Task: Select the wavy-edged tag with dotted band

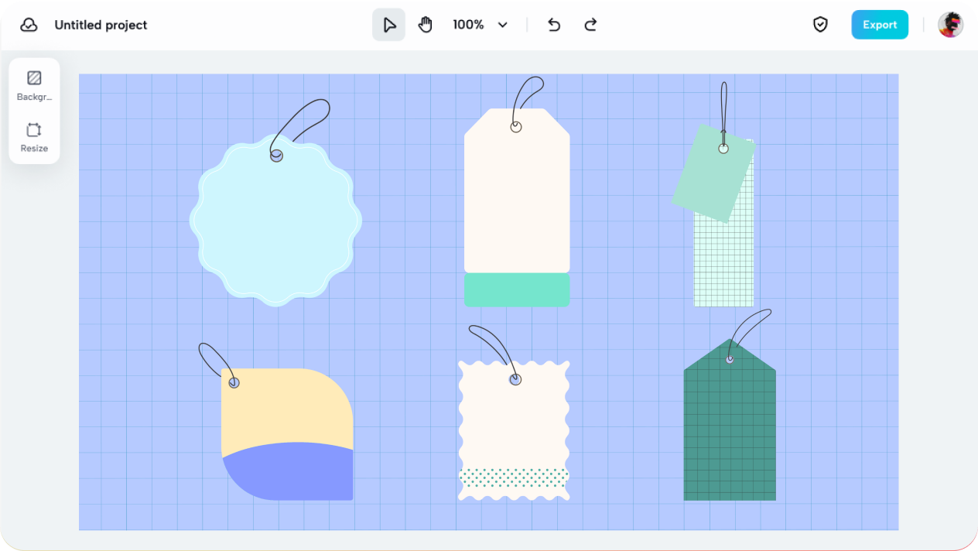Action: 514,430
